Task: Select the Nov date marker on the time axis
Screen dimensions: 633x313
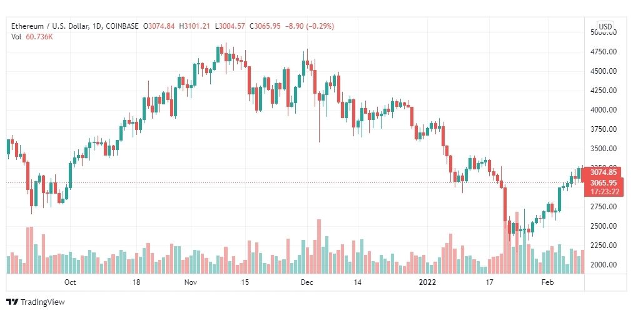Action: pyautogui.click(x=190, y=282)
